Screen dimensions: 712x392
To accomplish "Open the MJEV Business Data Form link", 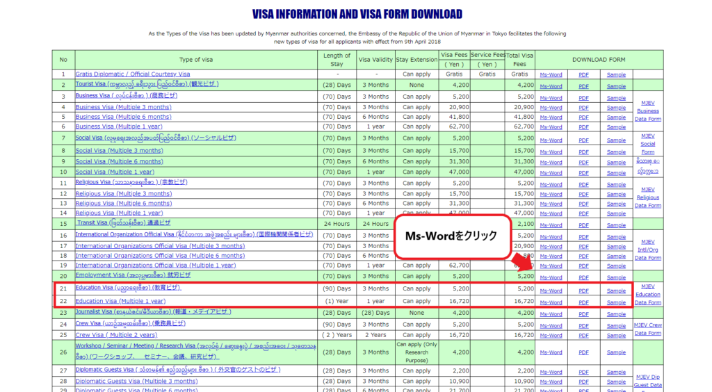I will point(647,111).
